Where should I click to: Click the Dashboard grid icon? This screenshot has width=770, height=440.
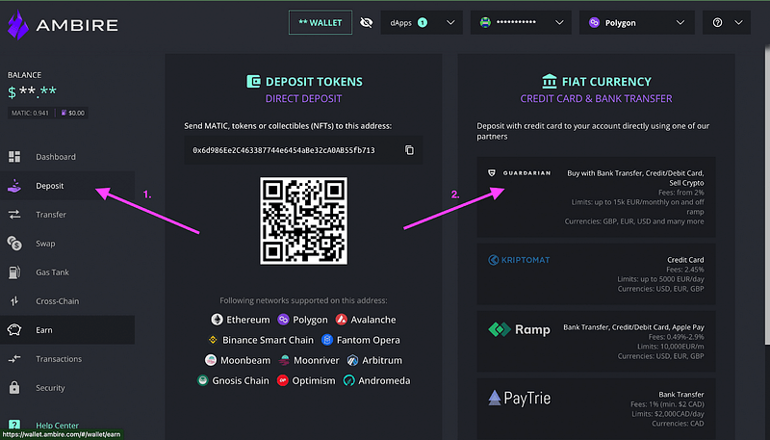pos(14,157)
